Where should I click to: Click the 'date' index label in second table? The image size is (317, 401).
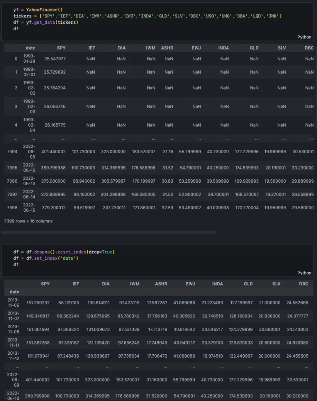(x=14, y=292)
